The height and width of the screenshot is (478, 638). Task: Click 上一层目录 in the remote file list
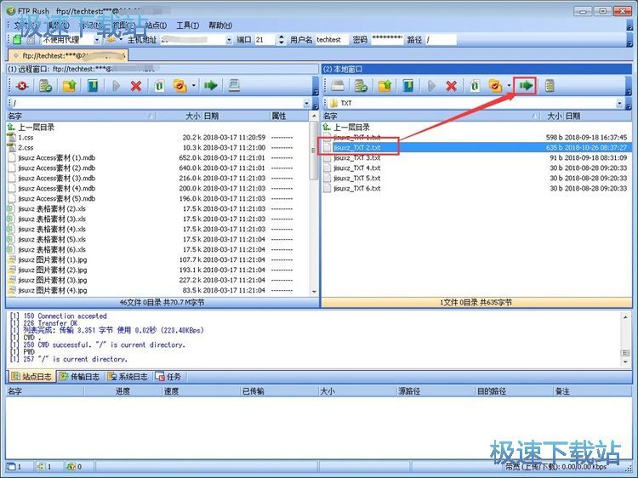click(37, 128)
